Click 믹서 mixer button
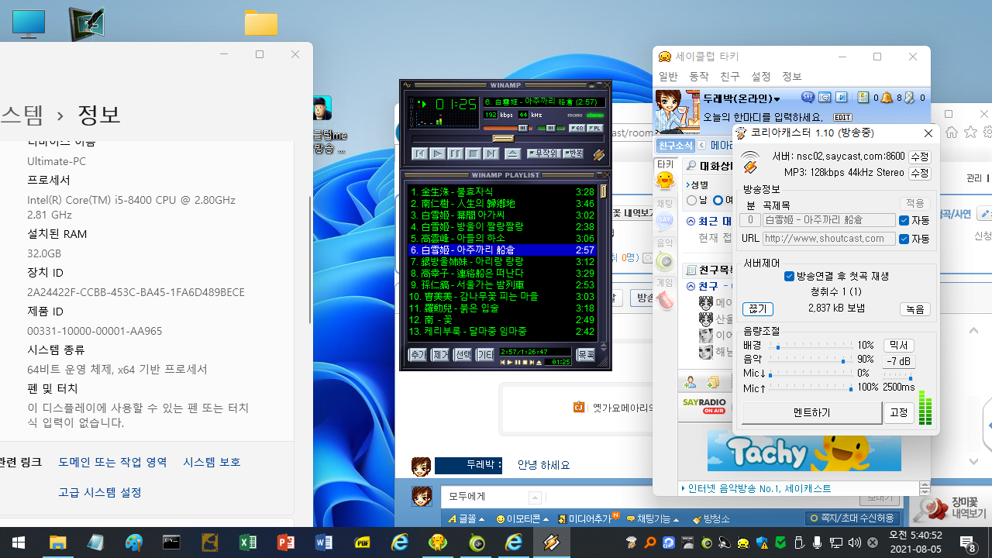992x558 pixels. 899,346
